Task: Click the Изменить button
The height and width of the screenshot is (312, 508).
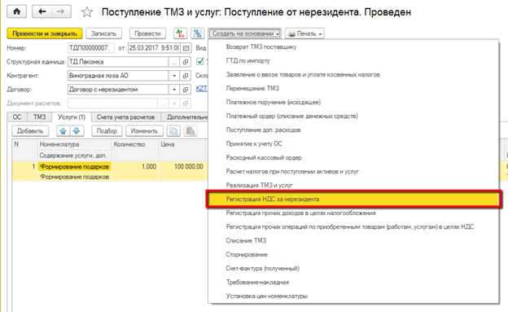Action: click(144, 131)
